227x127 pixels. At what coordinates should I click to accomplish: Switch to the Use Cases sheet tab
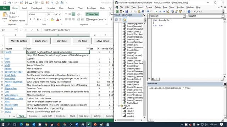point(84,116)
